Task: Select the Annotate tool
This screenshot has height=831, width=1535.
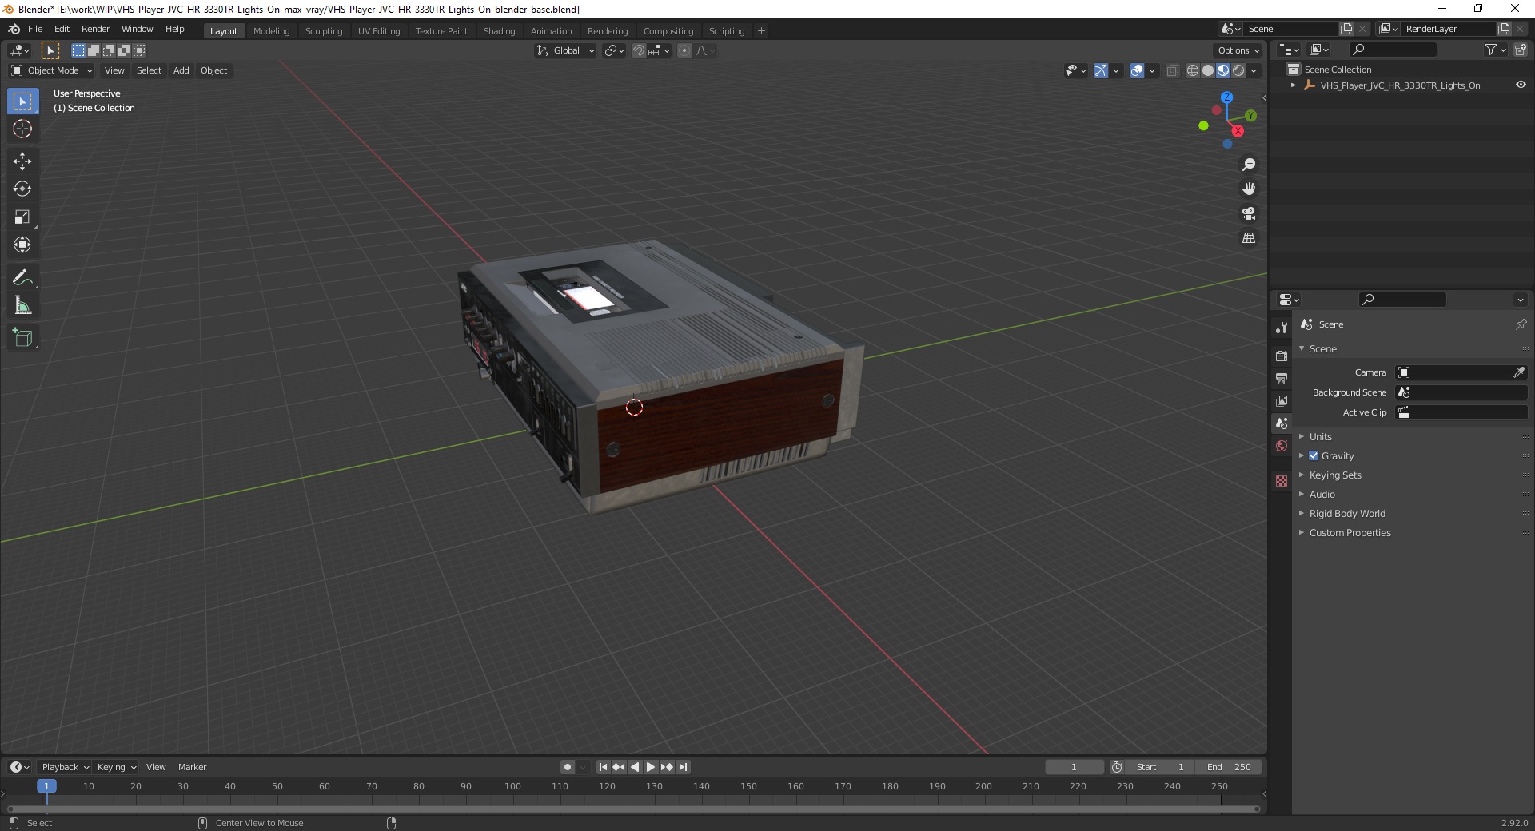Action: (22, 278)
